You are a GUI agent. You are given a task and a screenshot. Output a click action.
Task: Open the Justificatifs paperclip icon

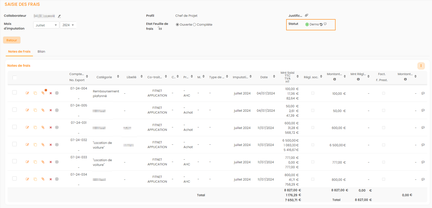click(307, 15)
